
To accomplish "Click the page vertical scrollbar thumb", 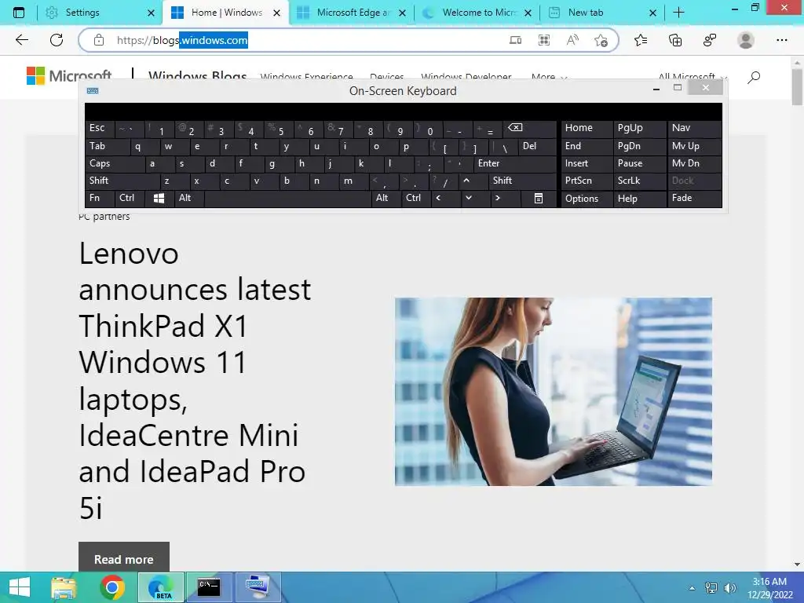I will [797, 86].
